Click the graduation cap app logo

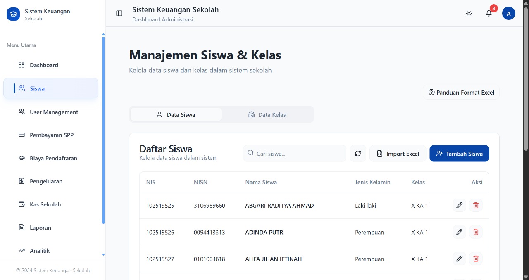tap(13, 14)
